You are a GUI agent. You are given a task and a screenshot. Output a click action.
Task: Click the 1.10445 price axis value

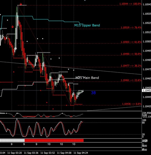(x=147, y=97)
